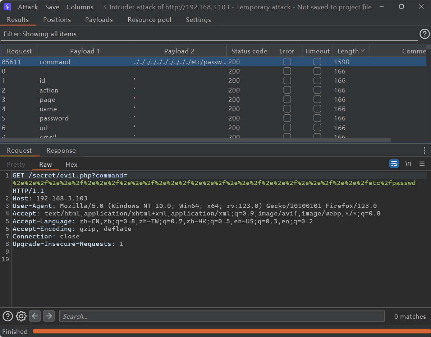Viewport: 431px width, 337px height.
Task: Open the message editor hamburger menu
Action: click(x=422, y=164)
